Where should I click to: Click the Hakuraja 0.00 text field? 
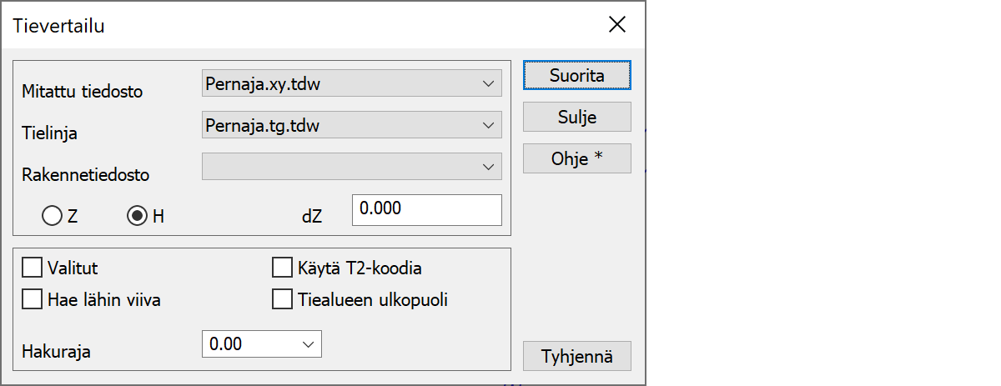249,343
